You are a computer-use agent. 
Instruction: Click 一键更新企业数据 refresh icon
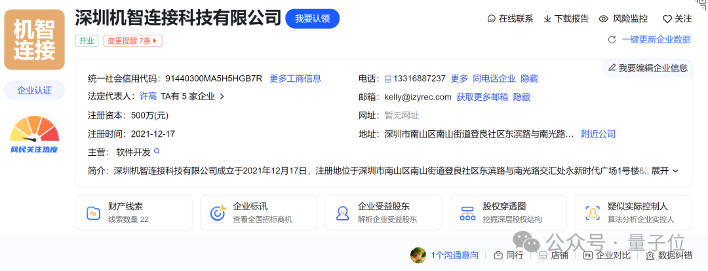coord(612,40)
